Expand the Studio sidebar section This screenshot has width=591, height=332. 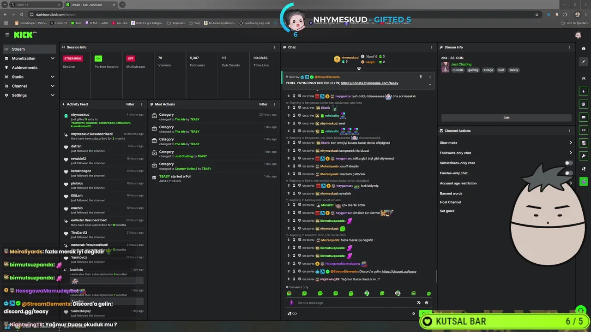[30, 77]
